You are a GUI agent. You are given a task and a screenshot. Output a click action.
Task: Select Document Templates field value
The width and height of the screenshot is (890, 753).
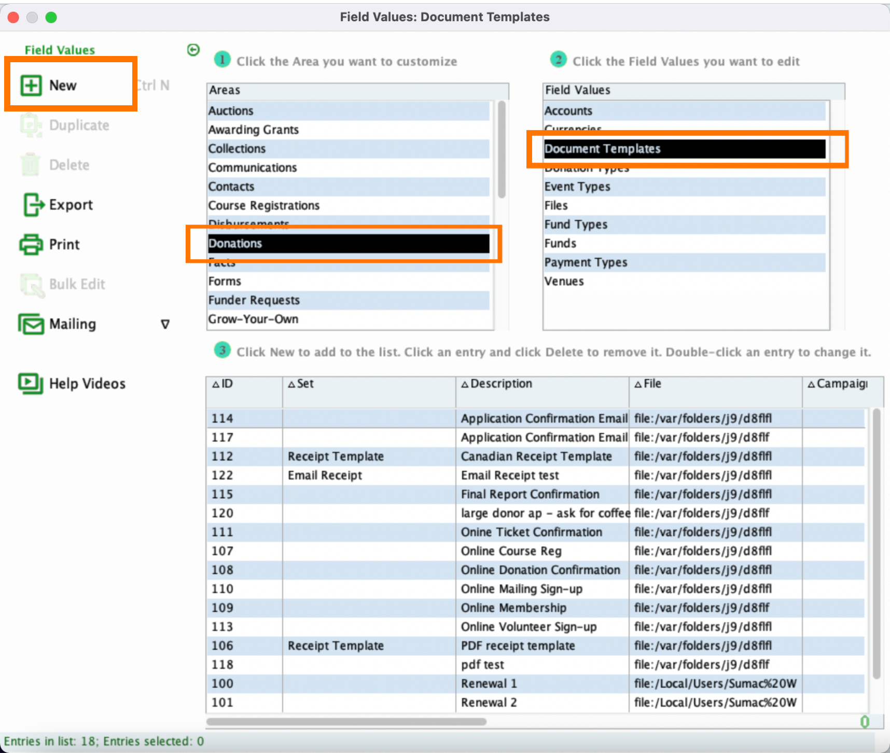click(x=684, y=149)
